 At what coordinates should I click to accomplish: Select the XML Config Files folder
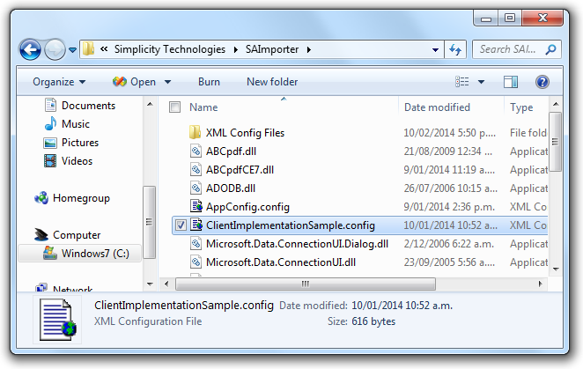point(245,133)
